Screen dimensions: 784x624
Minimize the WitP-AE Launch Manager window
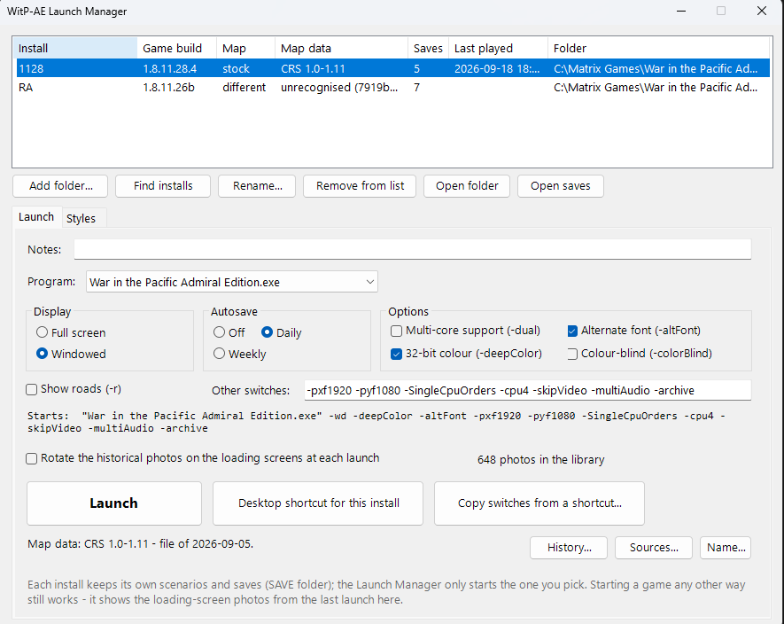(x=681, y=11)
